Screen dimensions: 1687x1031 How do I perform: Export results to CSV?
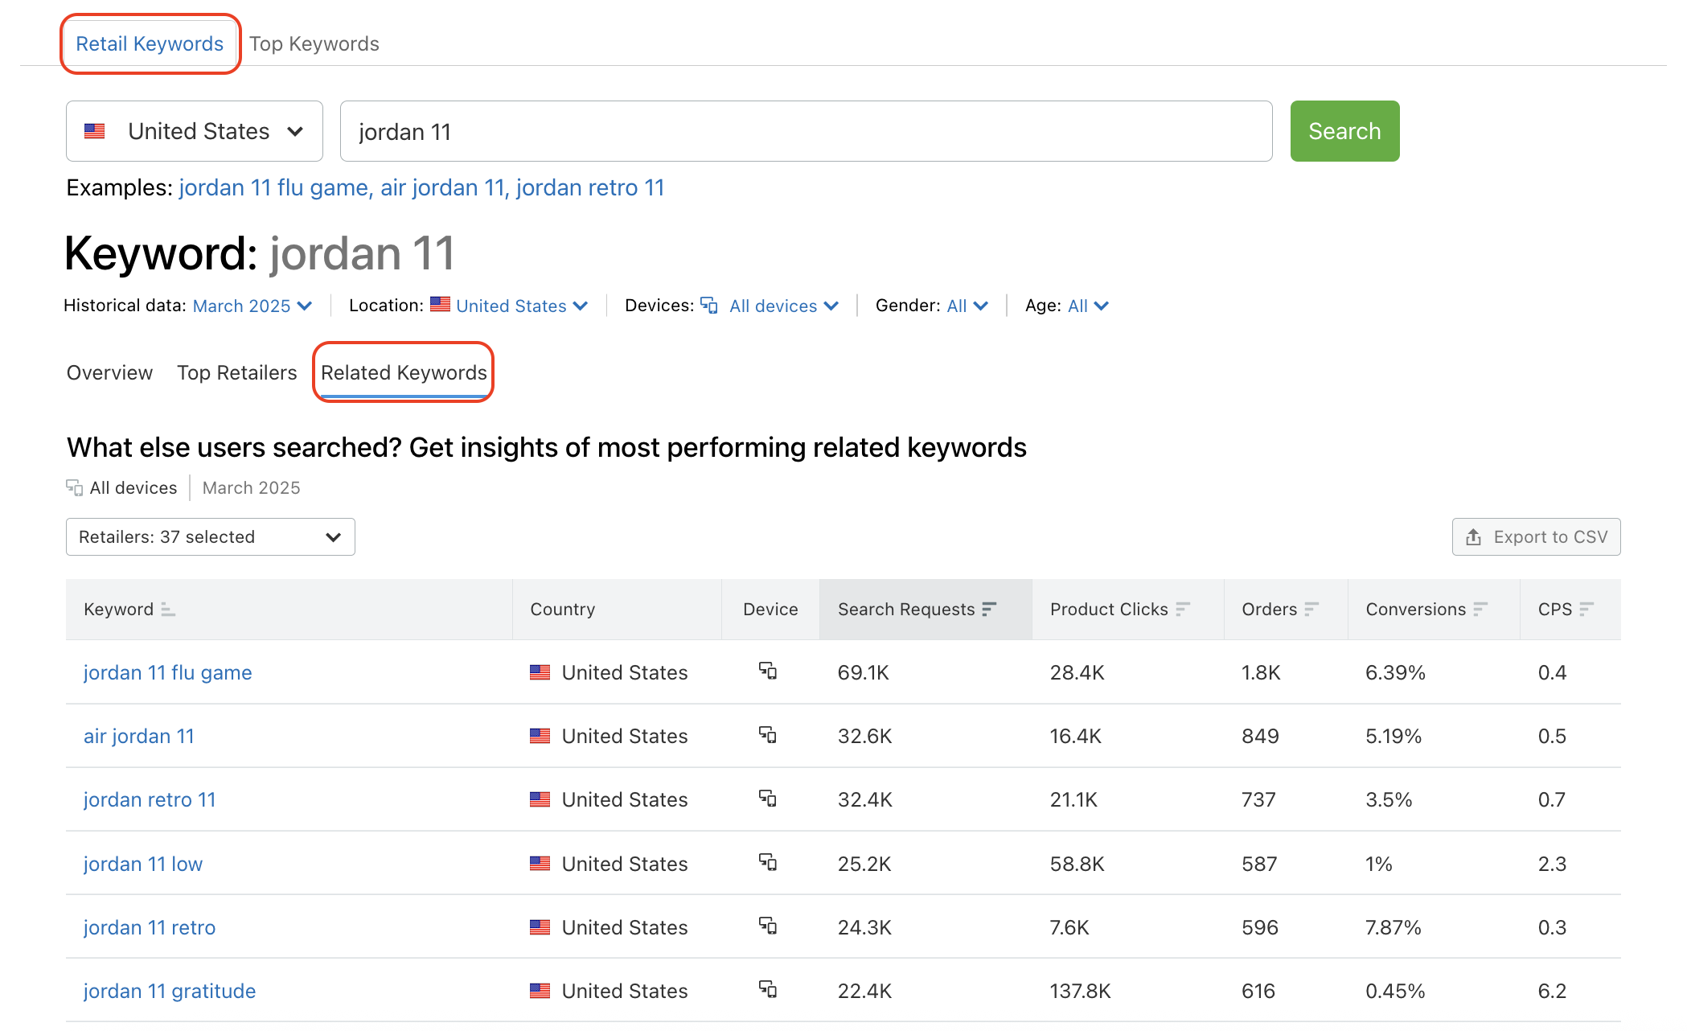[x=1535, y=536]
